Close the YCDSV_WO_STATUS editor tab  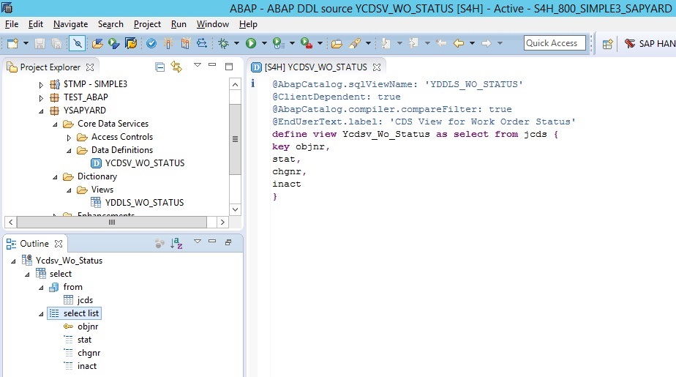point(377,67)
